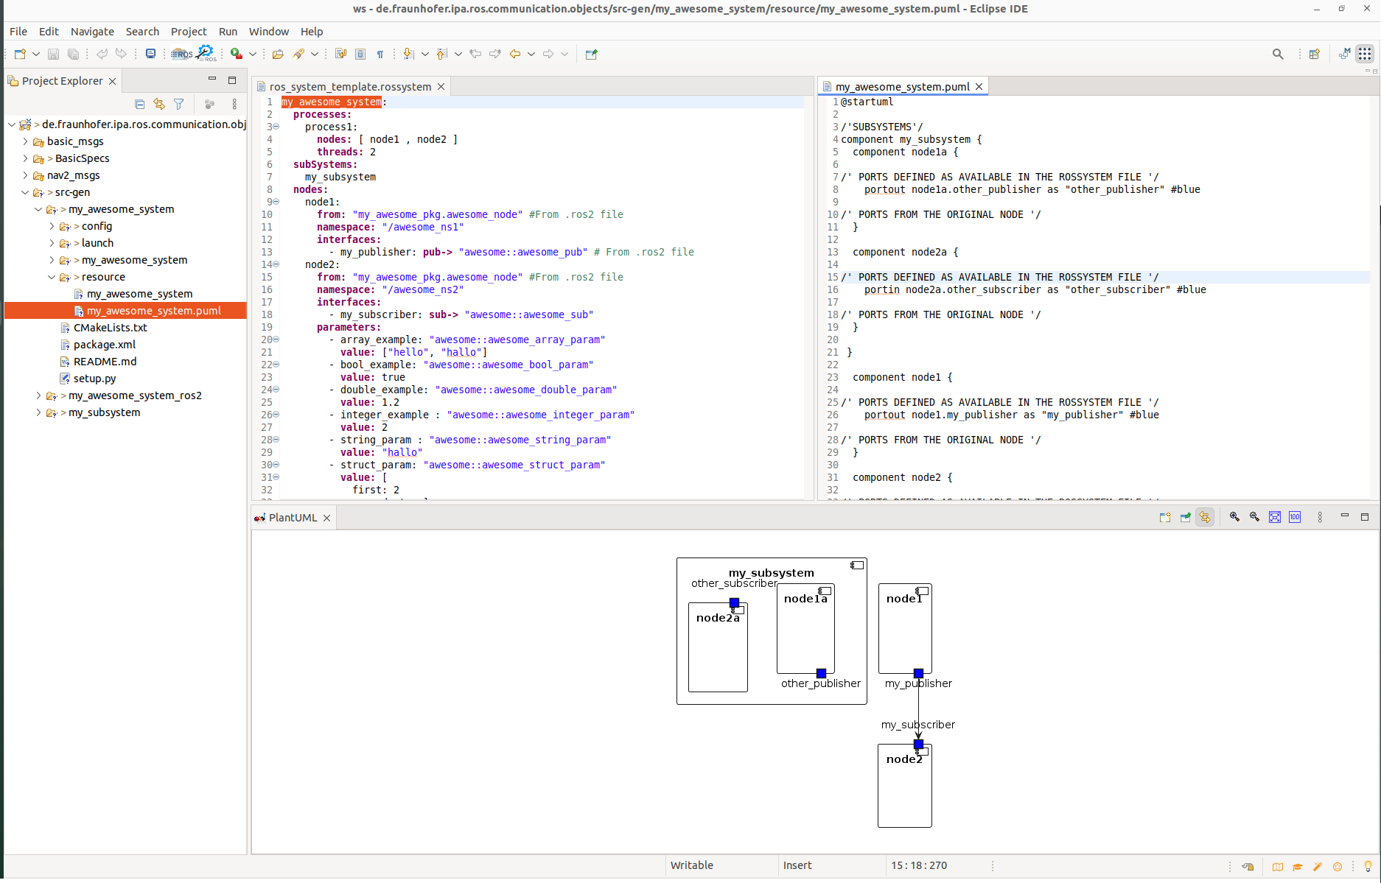Select README.md file
Viewport: 1381px width, 883px height.
pos(105,362)
